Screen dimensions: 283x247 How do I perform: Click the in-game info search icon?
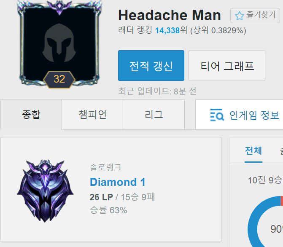[217, 115]
